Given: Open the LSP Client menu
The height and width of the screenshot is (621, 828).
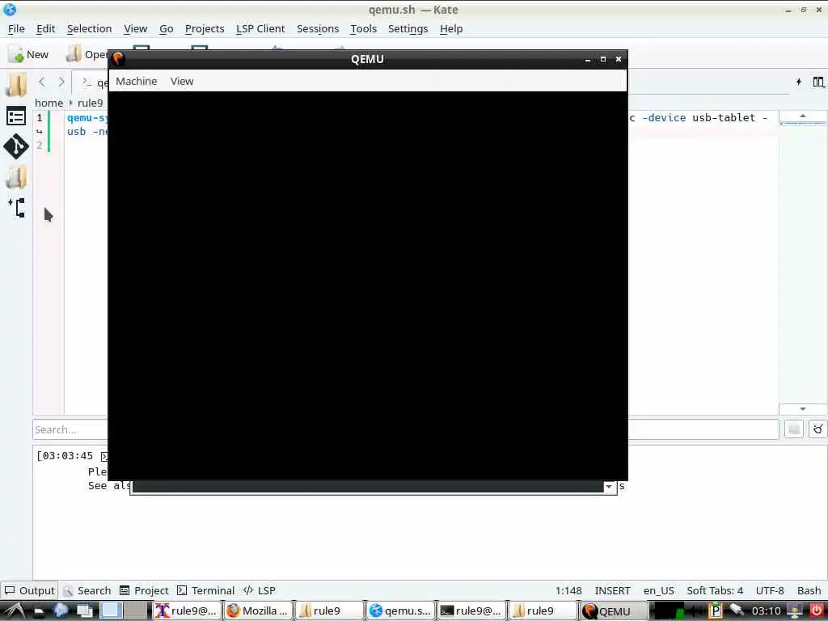Looking at the screenshot, I should [x=260, y=28].
